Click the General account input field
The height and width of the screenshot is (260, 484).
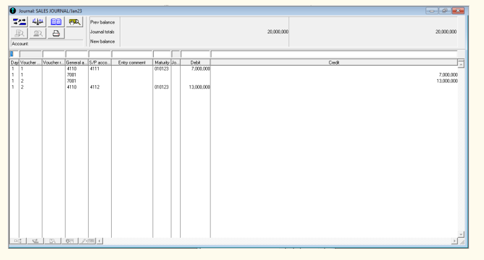pos(76,54)
